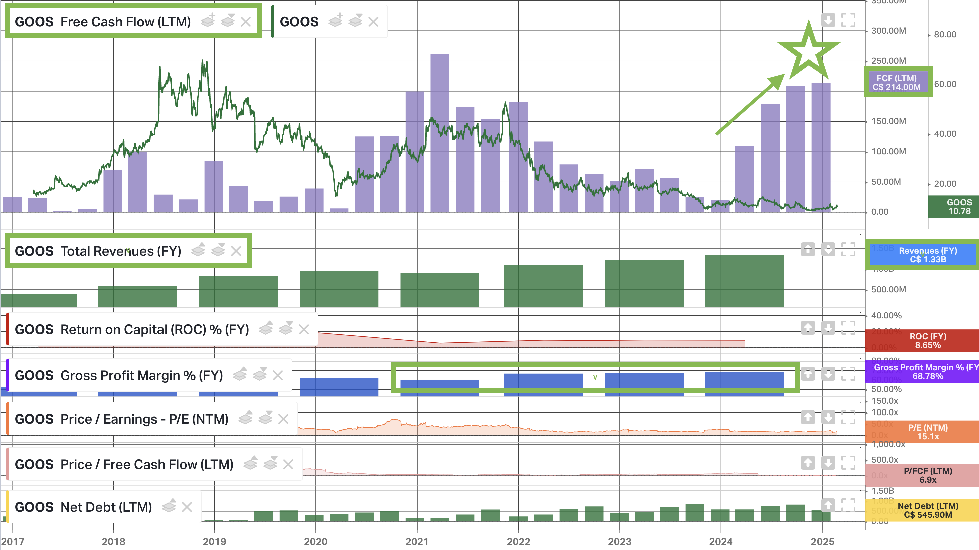The height and width of the screenshot is (550, 979).
Task: Move Total Revenues series to pane below
Action: tap(218, 250)
